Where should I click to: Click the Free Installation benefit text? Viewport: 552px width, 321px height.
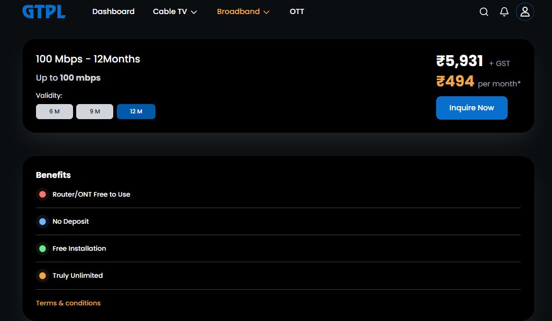[79, 249]
